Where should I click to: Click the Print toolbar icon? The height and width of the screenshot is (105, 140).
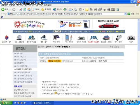[x=75, y=10]
